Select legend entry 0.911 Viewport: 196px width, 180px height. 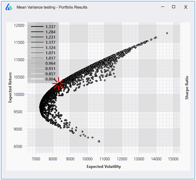(43, 69)
